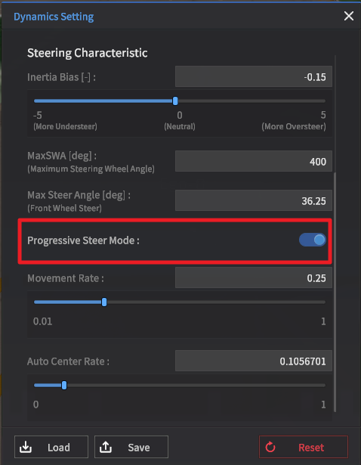Click the Movement Rate value field
The height and width of the screenshot is (465, 361).
[x=254, y=277]
